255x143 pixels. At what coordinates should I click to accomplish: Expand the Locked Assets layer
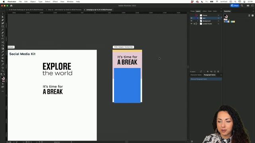point(198,24)
